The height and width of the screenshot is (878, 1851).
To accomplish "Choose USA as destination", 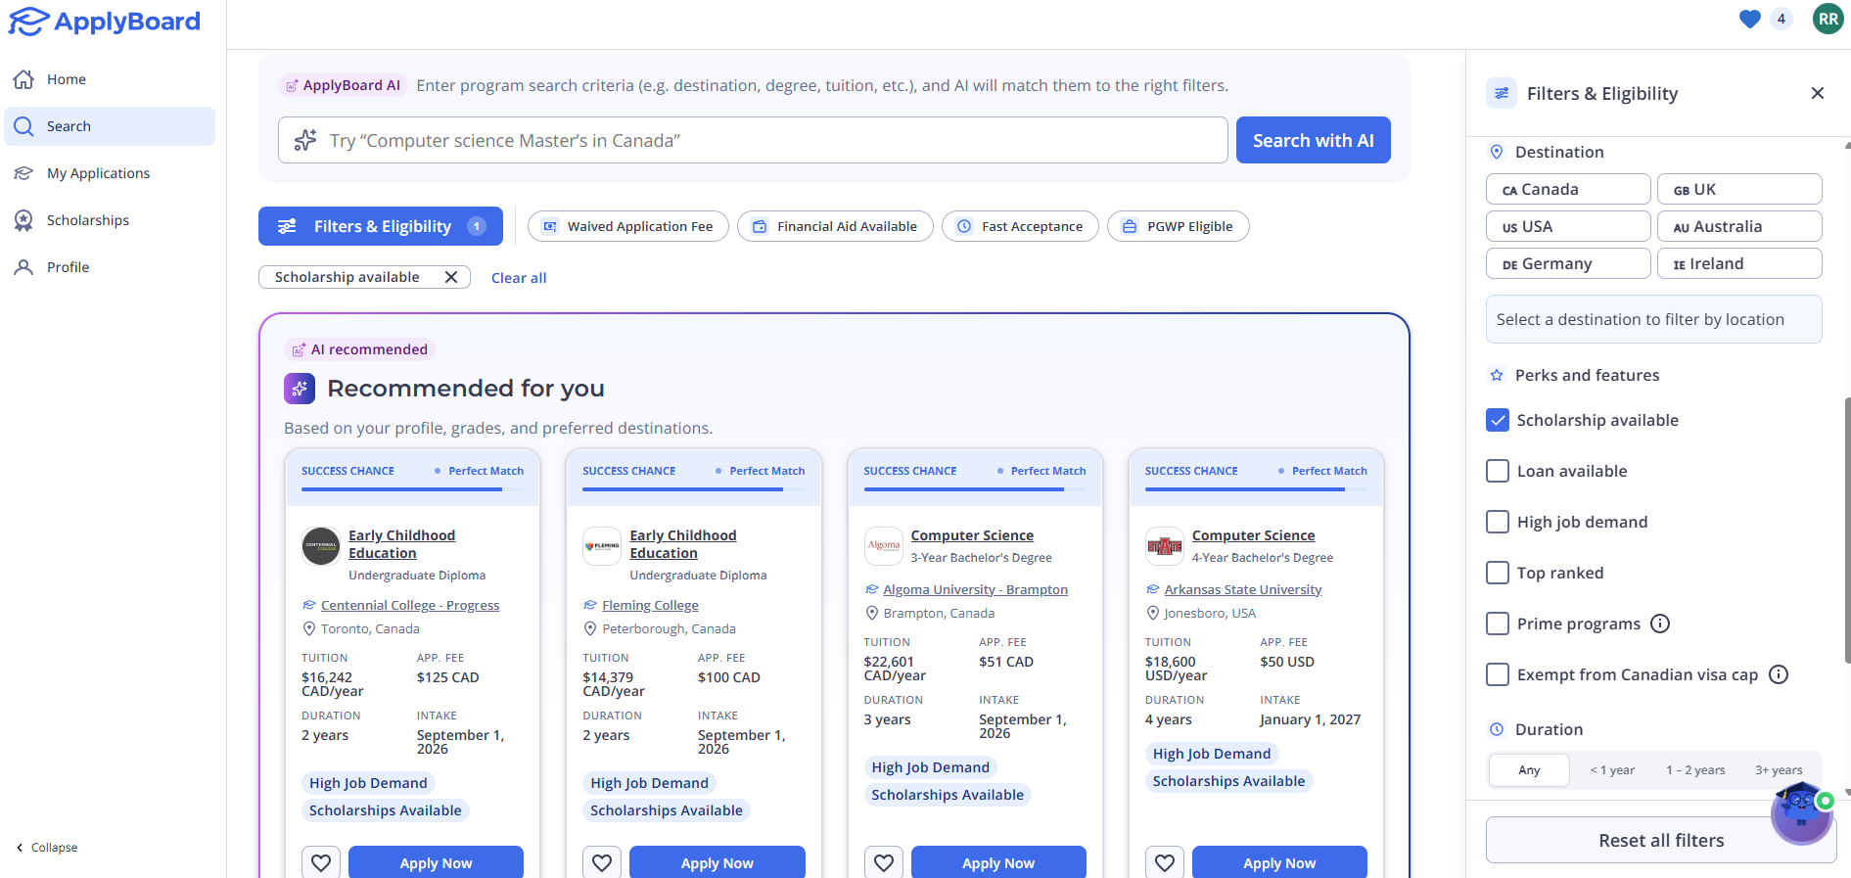I will tap(1568, 226).
